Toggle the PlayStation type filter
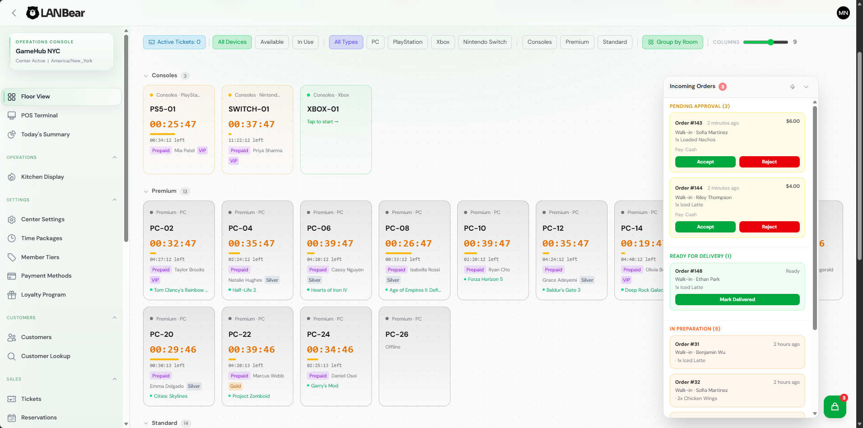The height and width of the screenshot is (428, 863). [x=408, y=42]
